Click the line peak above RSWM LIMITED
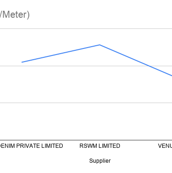172x173 pixels. pyautogui.click(x=99, y=45)
